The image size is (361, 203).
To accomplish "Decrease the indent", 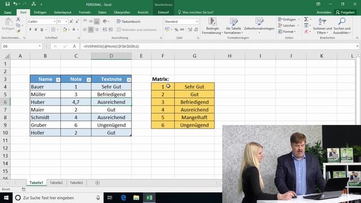I will [x=104, y=29].
